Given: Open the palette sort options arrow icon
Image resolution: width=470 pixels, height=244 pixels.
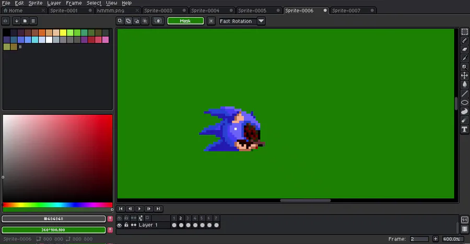Looking at the screenshot, I should click(x=17, y=21).
